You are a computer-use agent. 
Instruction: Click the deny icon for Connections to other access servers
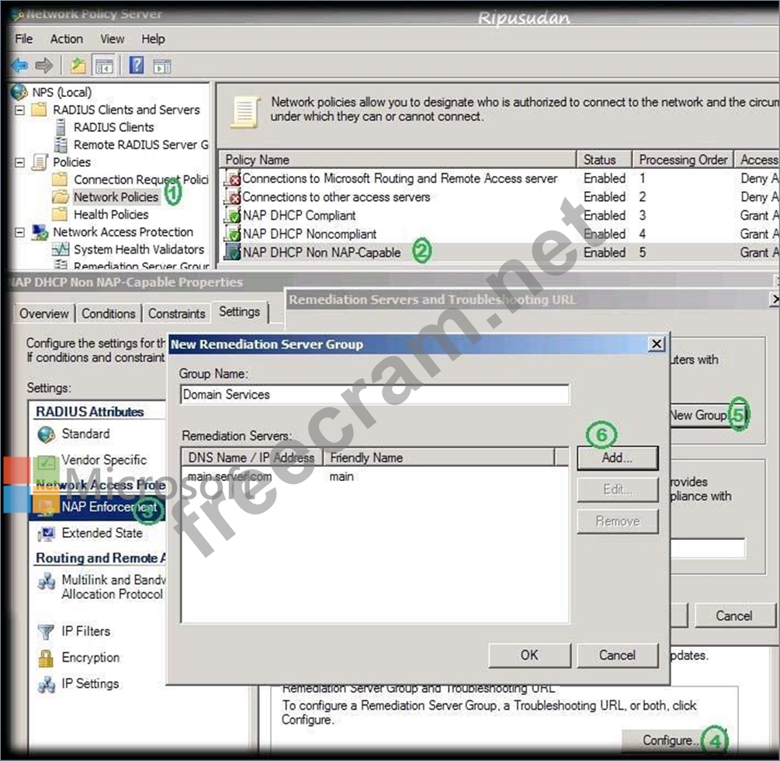point(232,197)
